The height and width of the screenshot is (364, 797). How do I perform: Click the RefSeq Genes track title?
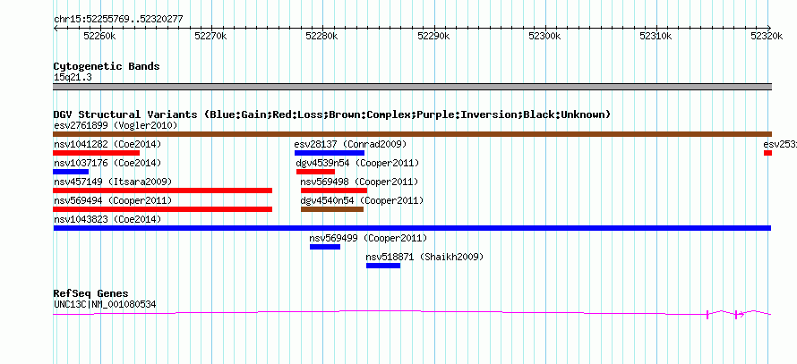(x=91, y=293)
